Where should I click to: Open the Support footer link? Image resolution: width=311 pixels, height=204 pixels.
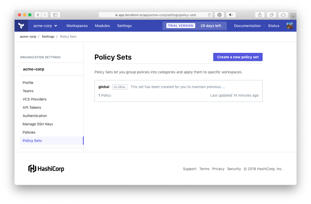pyautogui.click(x=190, y=169)
